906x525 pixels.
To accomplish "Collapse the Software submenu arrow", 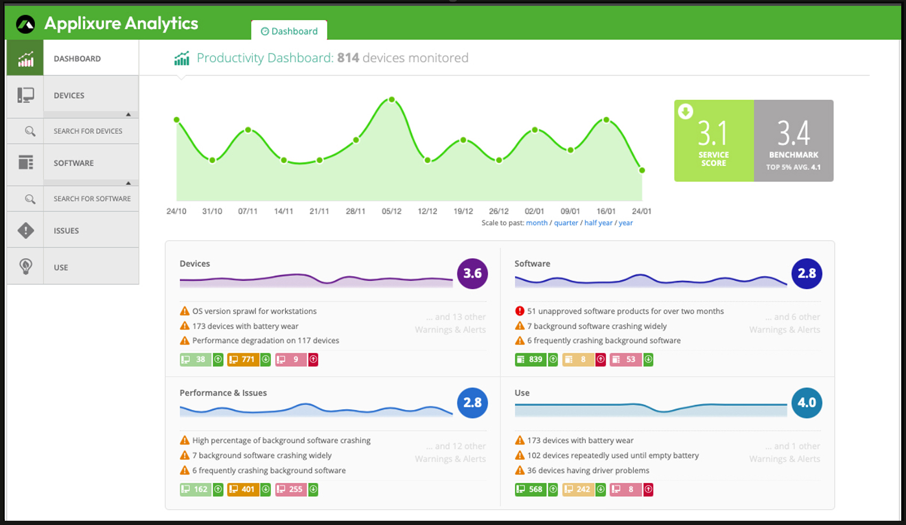I will pyautogui.click(x=128, y=182).
